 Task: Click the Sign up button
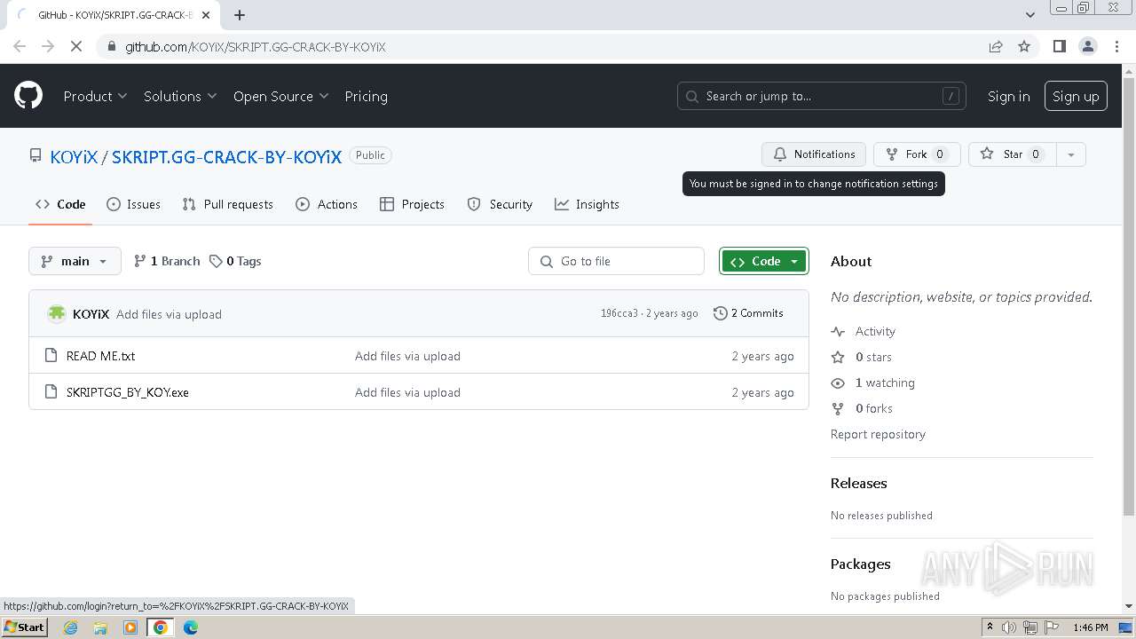pyautogui.click(x=1076, y=96)
